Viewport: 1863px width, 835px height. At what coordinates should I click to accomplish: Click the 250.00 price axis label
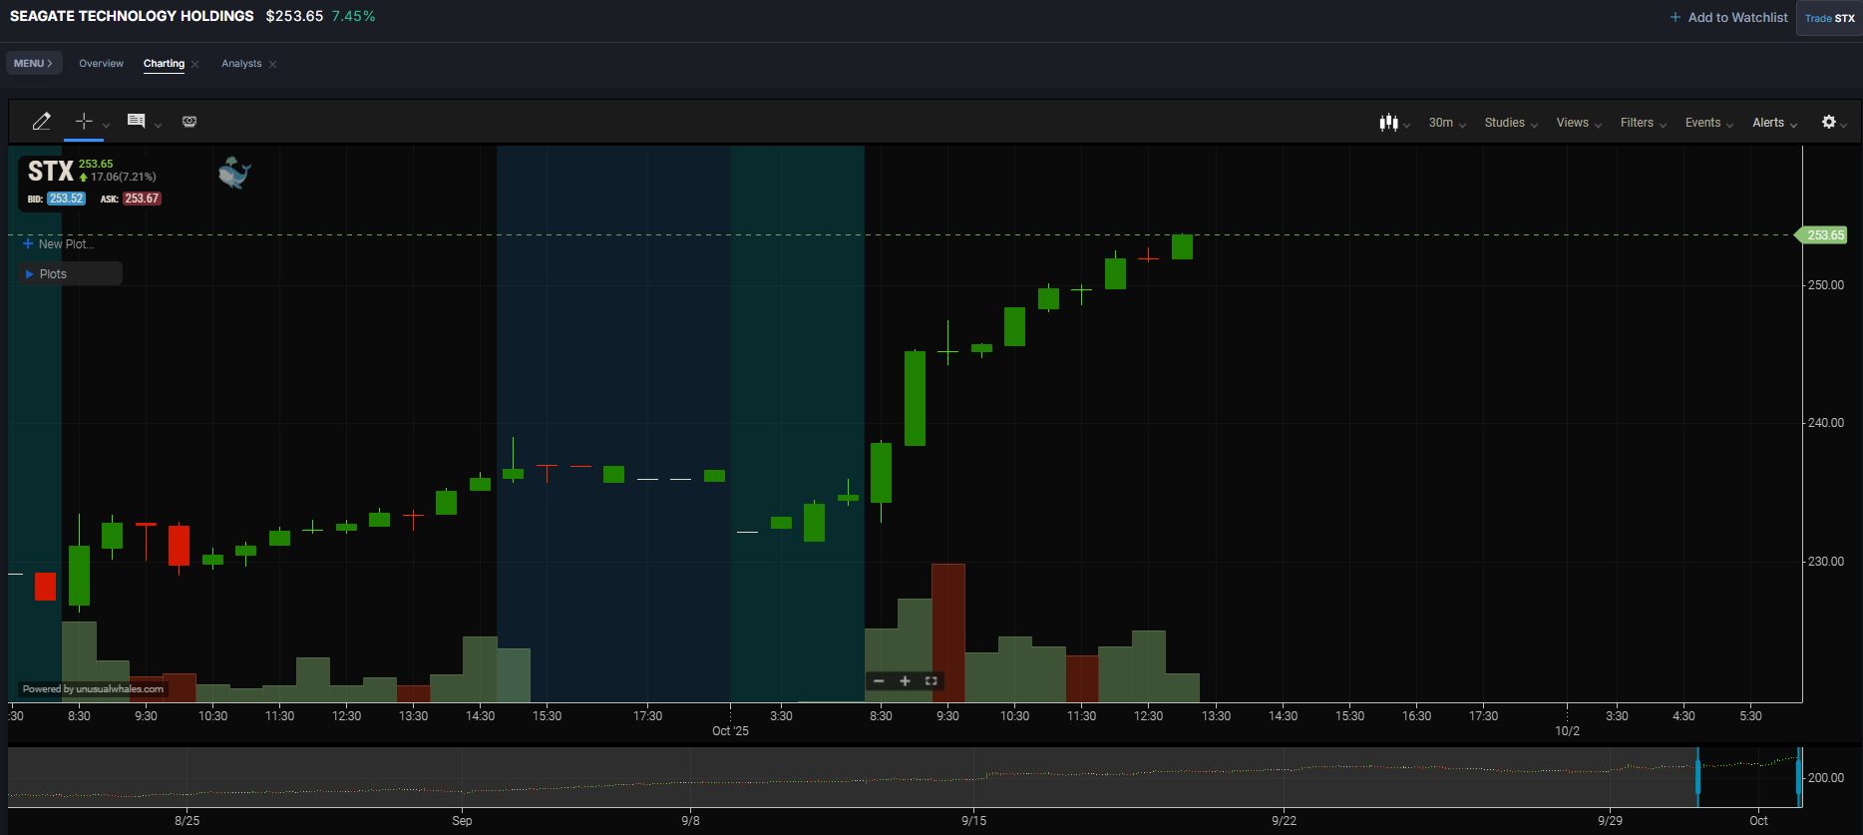click(1826, 285)
